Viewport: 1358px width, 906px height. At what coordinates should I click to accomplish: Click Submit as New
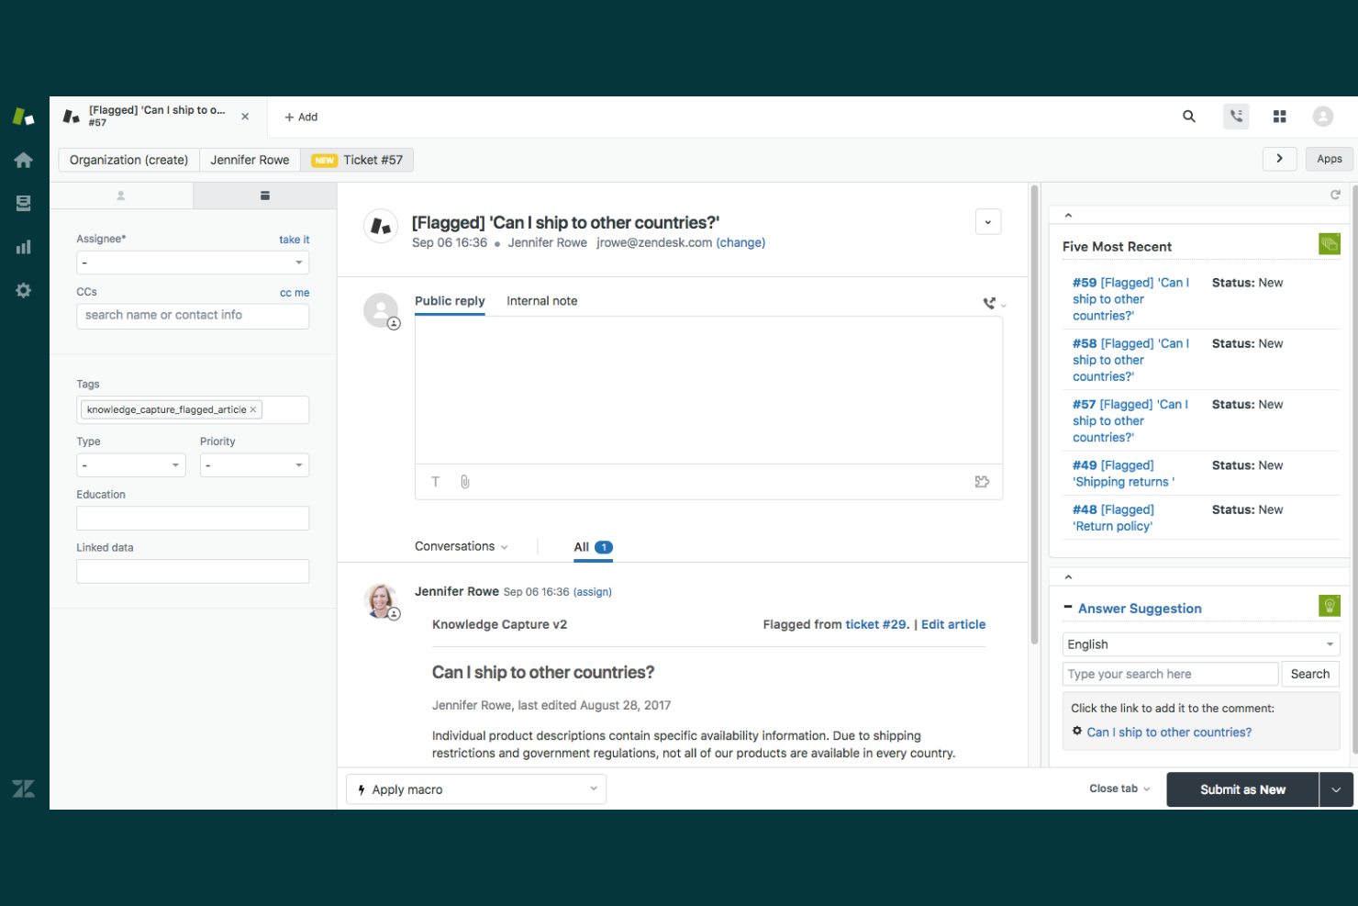[x=1241, y=789]
